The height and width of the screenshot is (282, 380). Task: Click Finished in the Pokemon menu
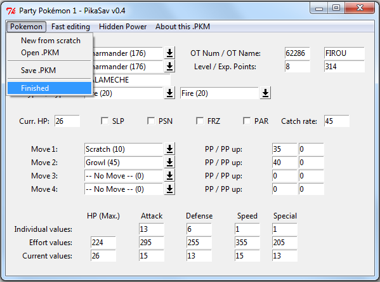click(x=49, y=88)
